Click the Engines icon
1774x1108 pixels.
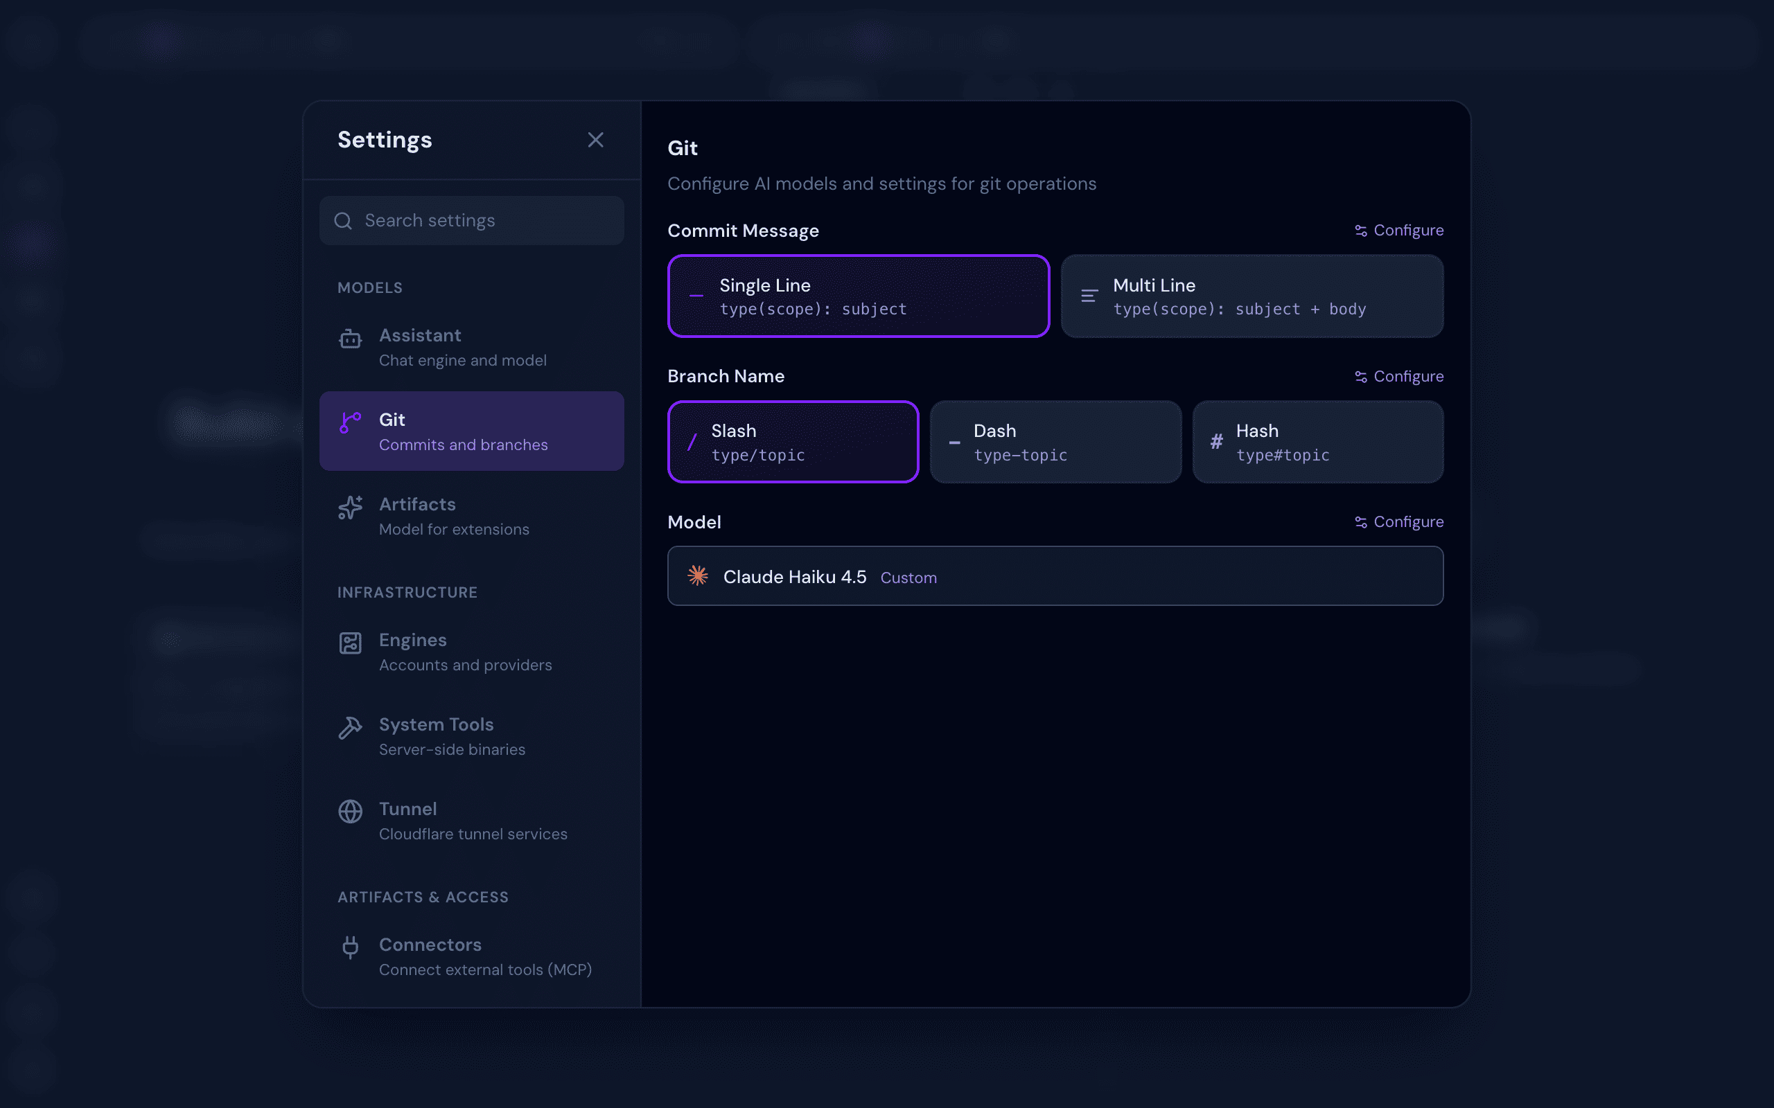tap(351, 643)
